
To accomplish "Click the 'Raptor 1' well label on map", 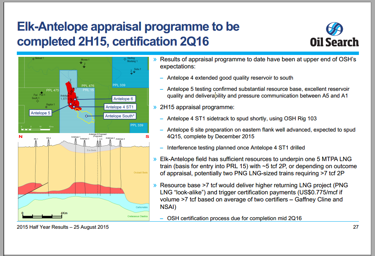I will click(x=51, y=105).
